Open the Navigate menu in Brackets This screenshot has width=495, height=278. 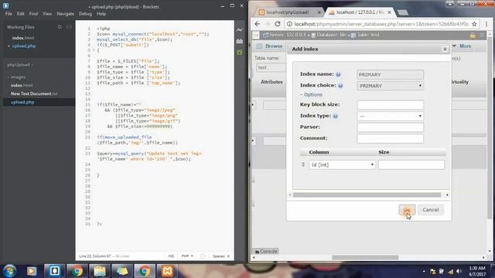pos(65,14)
